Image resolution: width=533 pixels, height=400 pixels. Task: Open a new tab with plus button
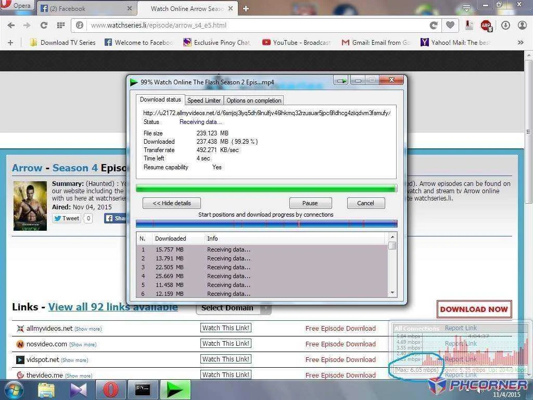coord(246,9)
